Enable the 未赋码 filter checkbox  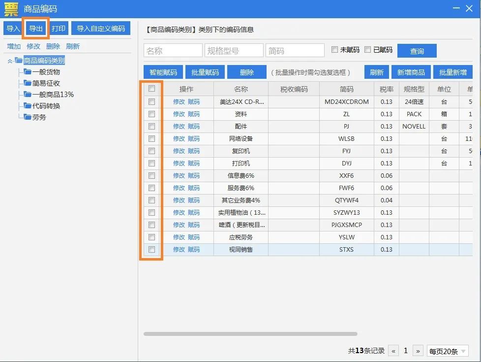tap(335, 50)
